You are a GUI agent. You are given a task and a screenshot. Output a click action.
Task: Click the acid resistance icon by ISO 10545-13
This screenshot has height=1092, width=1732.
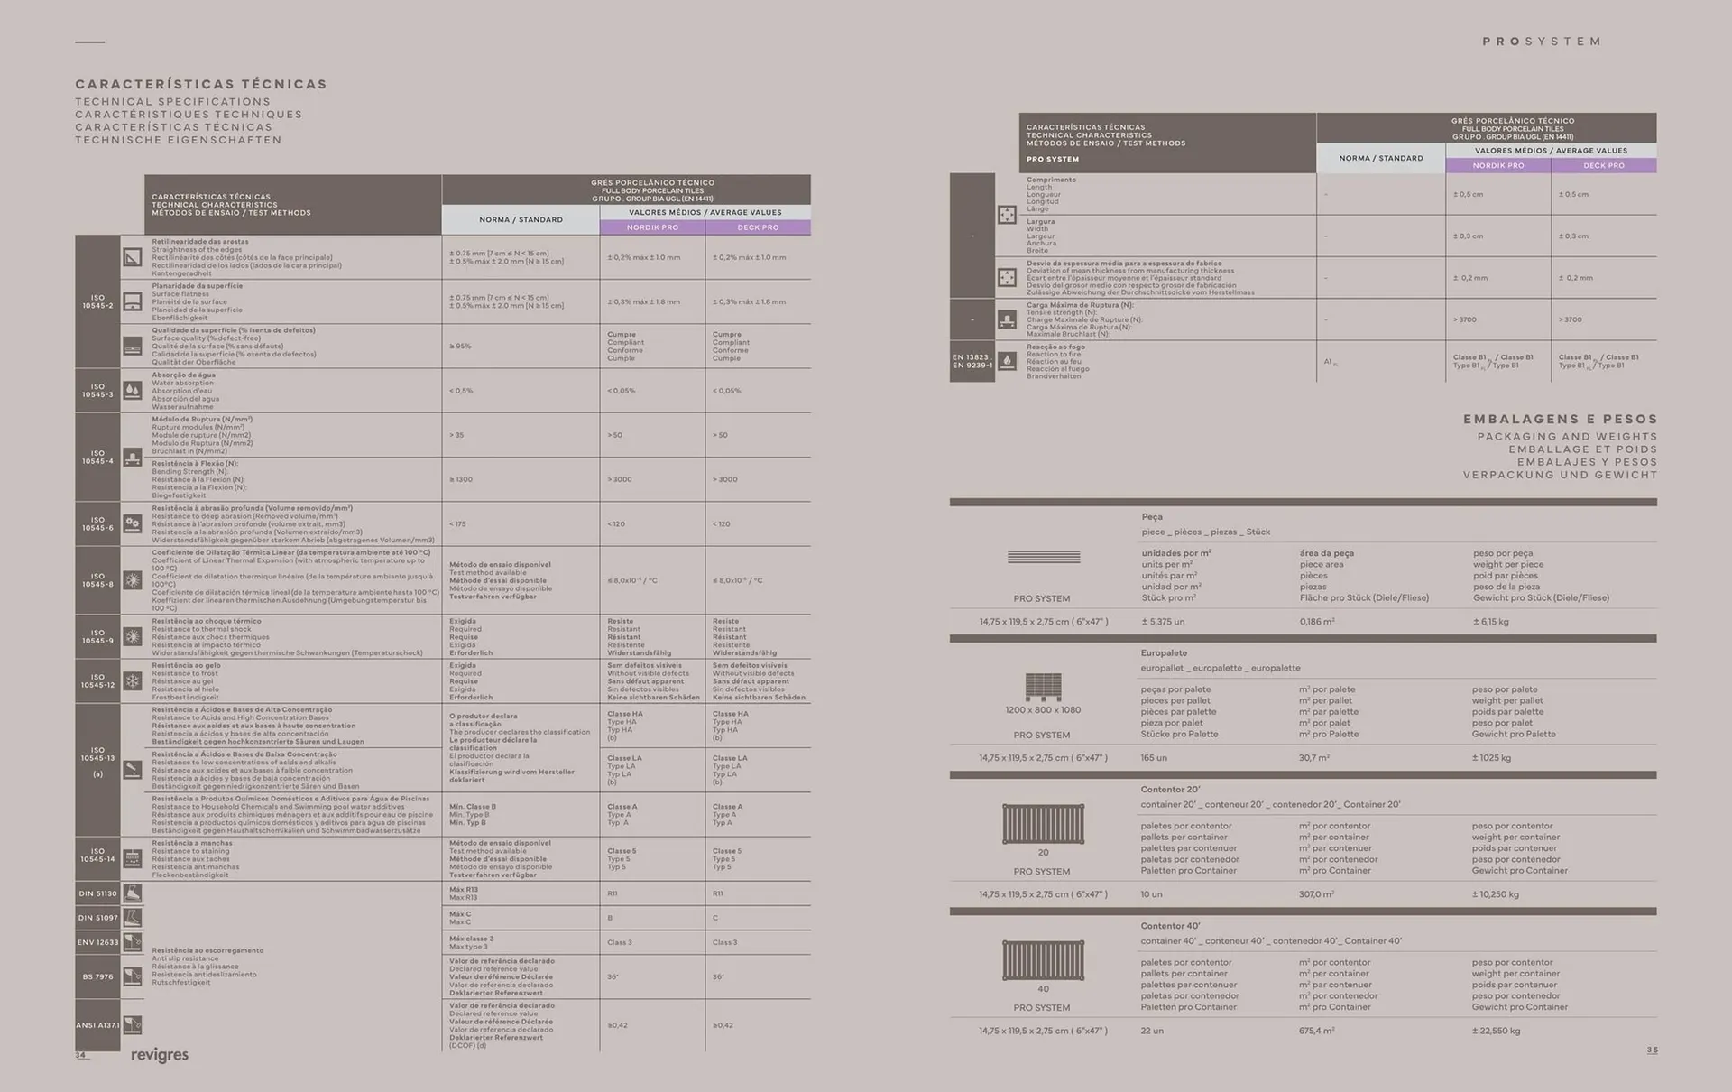pyautogui.click(x=133, y=770)
